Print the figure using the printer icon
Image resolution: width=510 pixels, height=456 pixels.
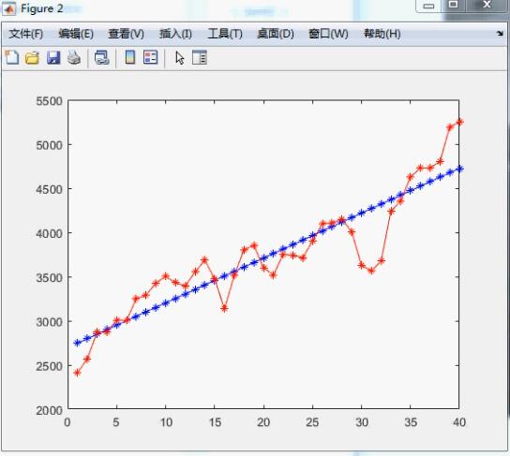[x=74, y=58]
